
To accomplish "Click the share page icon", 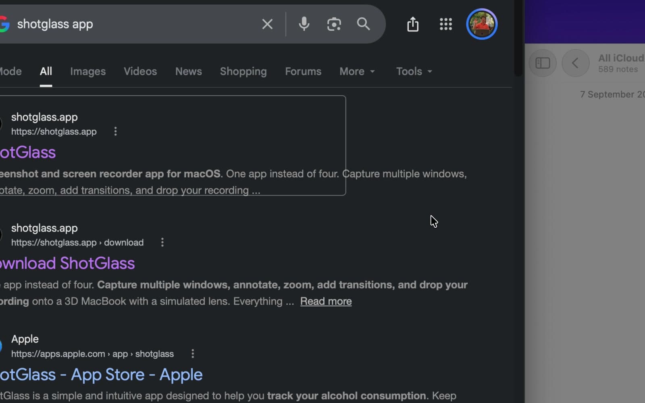I will point(413,24).
